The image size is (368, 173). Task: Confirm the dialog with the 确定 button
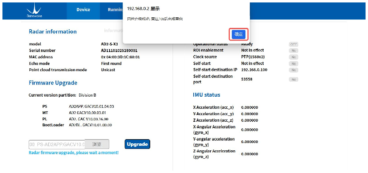(238, 35)
